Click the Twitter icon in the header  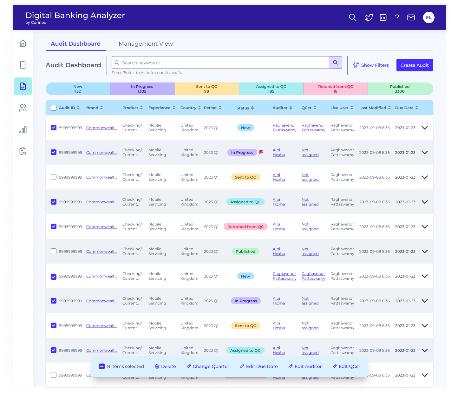pos(369,17)
